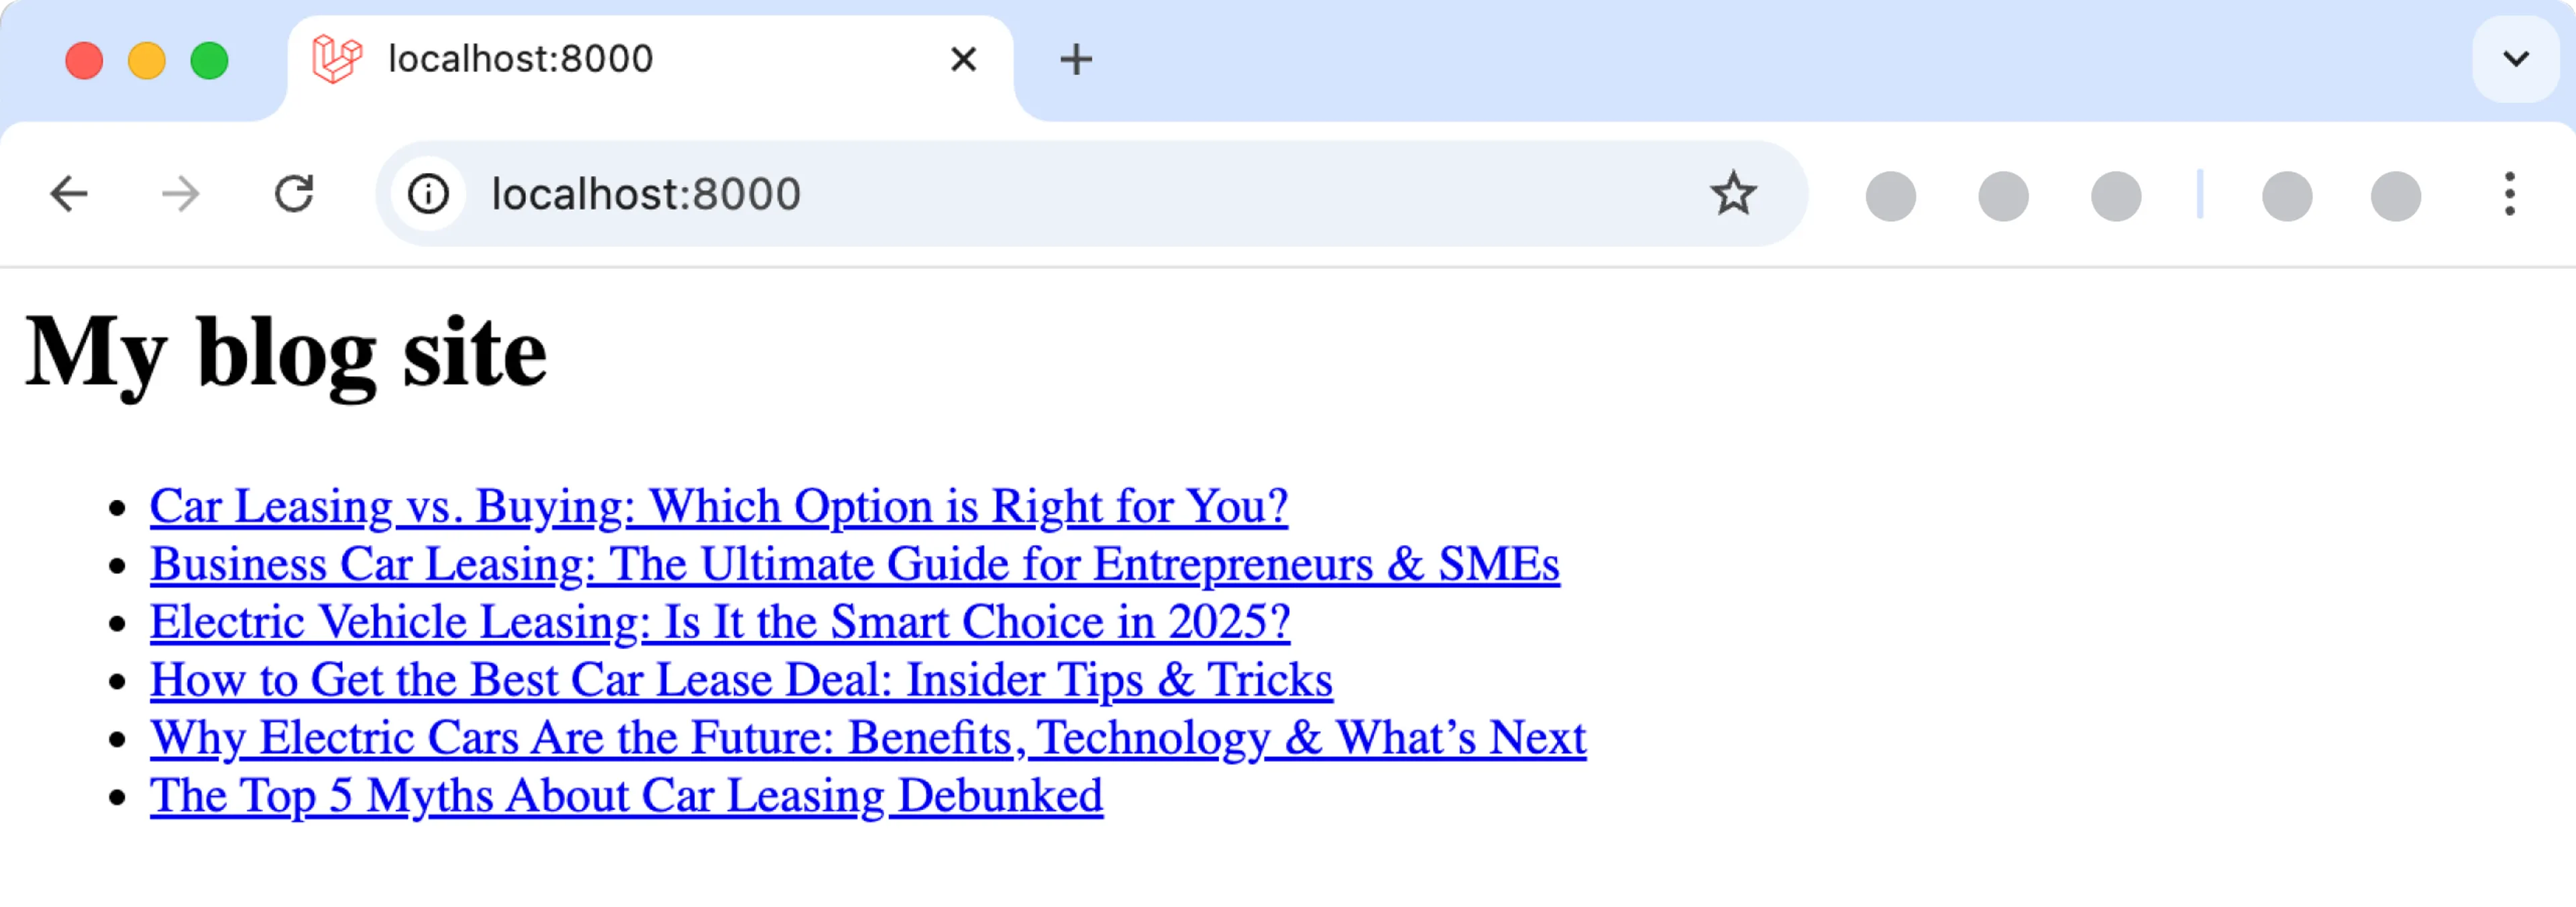Click the first gray extension icon
Screen dimensions: 2576x907
pos(1890,195)
